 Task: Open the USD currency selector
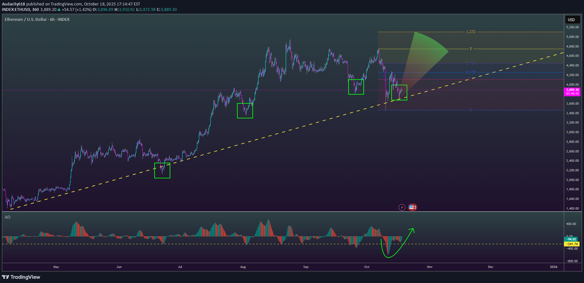(571, 20)
